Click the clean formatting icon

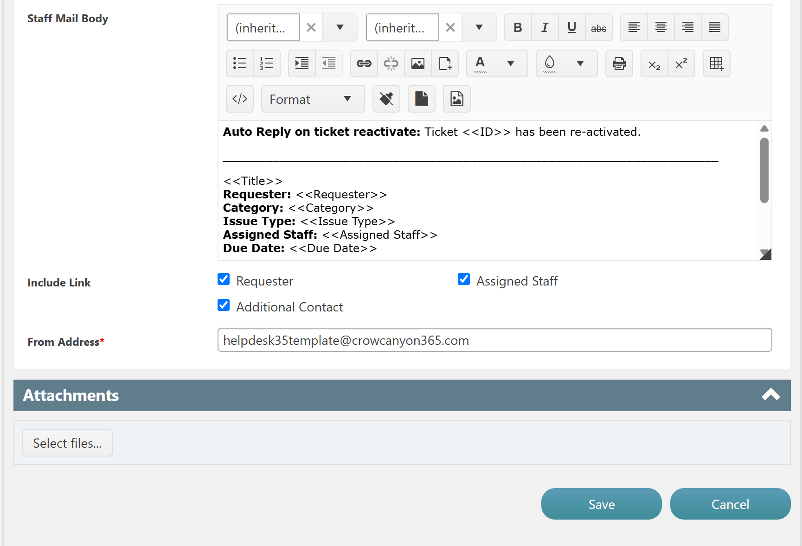(386, 99)
